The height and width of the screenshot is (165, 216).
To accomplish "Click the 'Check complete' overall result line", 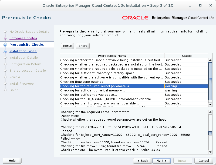I will pos(110,150).
